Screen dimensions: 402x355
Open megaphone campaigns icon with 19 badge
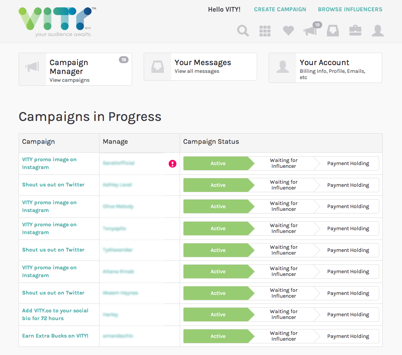coord(311,31)
